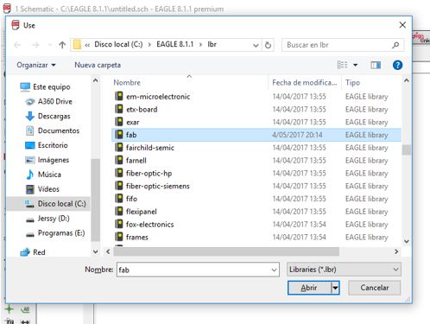Select the frames library file

(x=137, y=237)
